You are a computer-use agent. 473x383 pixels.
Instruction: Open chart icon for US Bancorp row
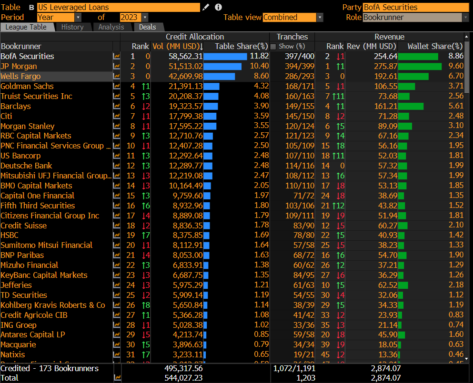click(x=116, y=156)
